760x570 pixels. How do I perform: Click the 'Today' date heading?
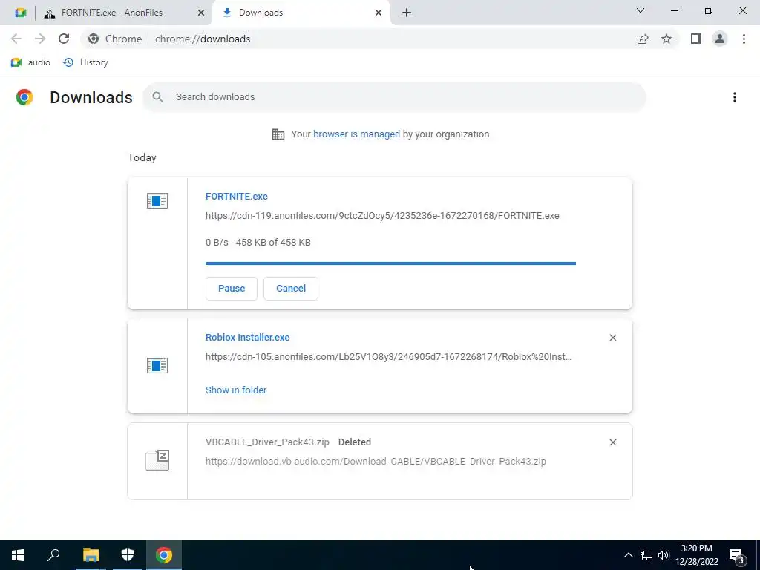pos(142,157)
